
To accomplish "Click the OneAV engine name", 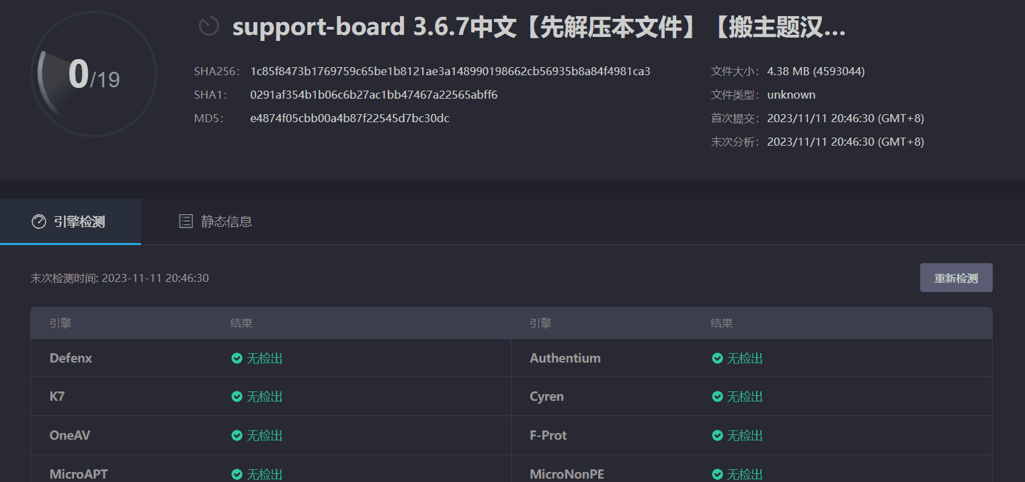I will [70, 436].
